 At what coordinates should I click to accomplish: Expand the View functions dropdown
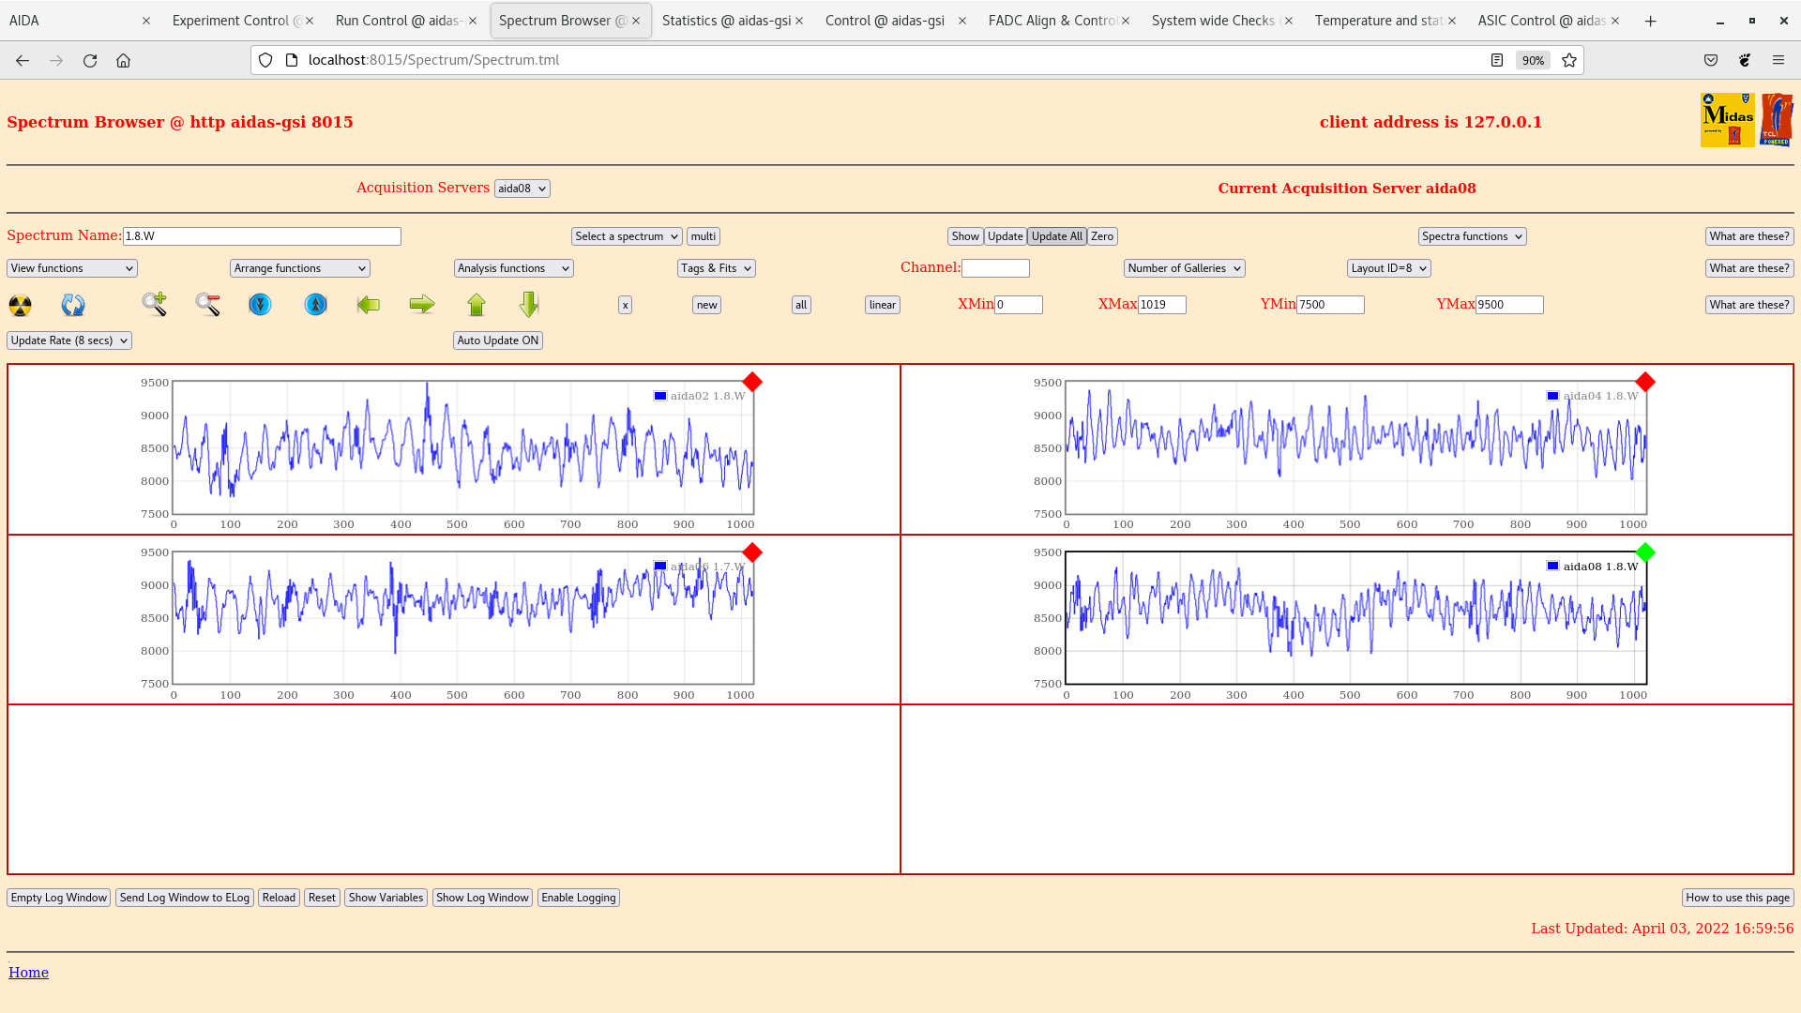(72, 268)
